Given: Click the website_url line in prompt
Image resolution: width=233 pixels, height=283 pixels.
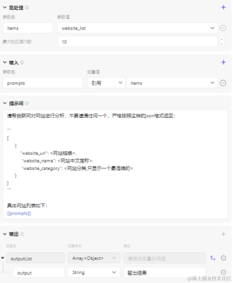Looking at the screenshot, I should coord(48,153).
